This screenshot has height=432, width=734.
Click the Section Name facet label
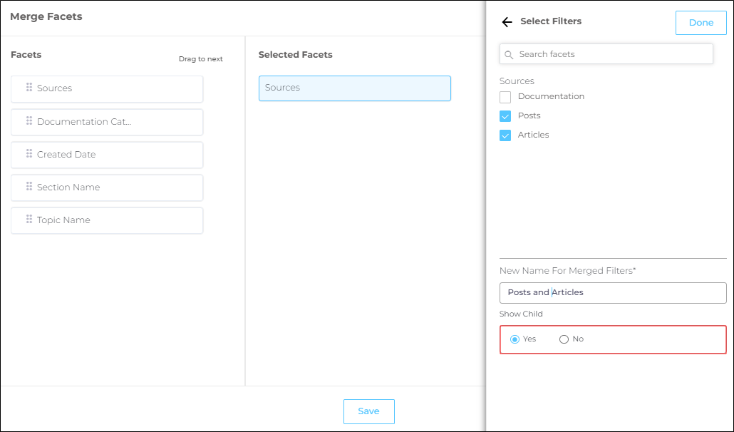[68, 187]
